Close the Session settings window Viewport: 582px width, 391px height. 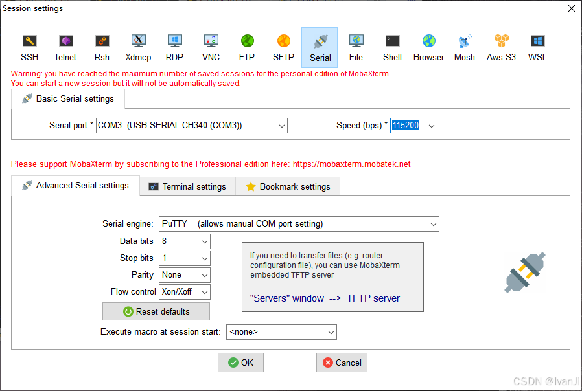(x=572, y=8)
